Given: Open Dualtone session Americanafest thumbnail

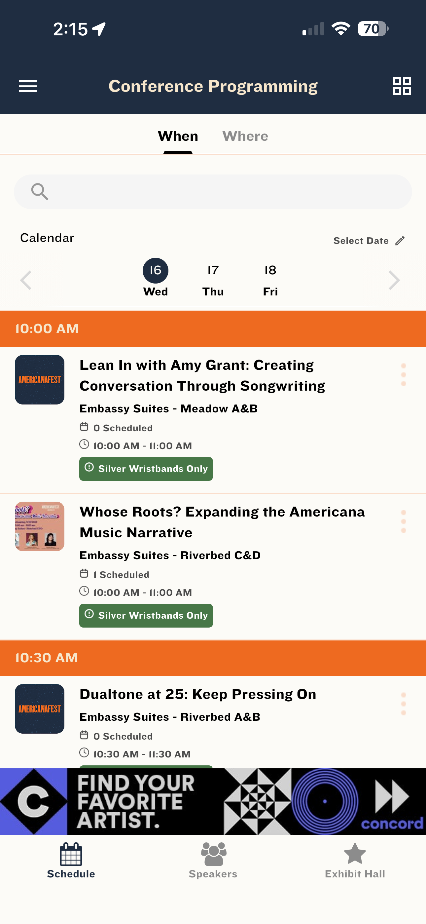Looking at the screenshot, I should point(39,709).
